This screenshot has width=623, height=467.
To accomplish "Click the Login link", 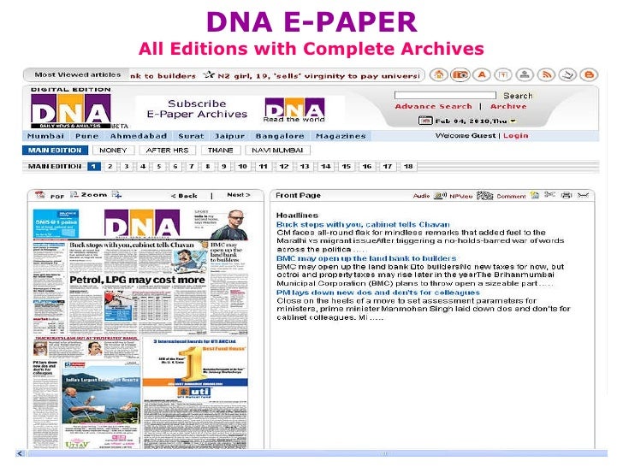I will (515, 136).
